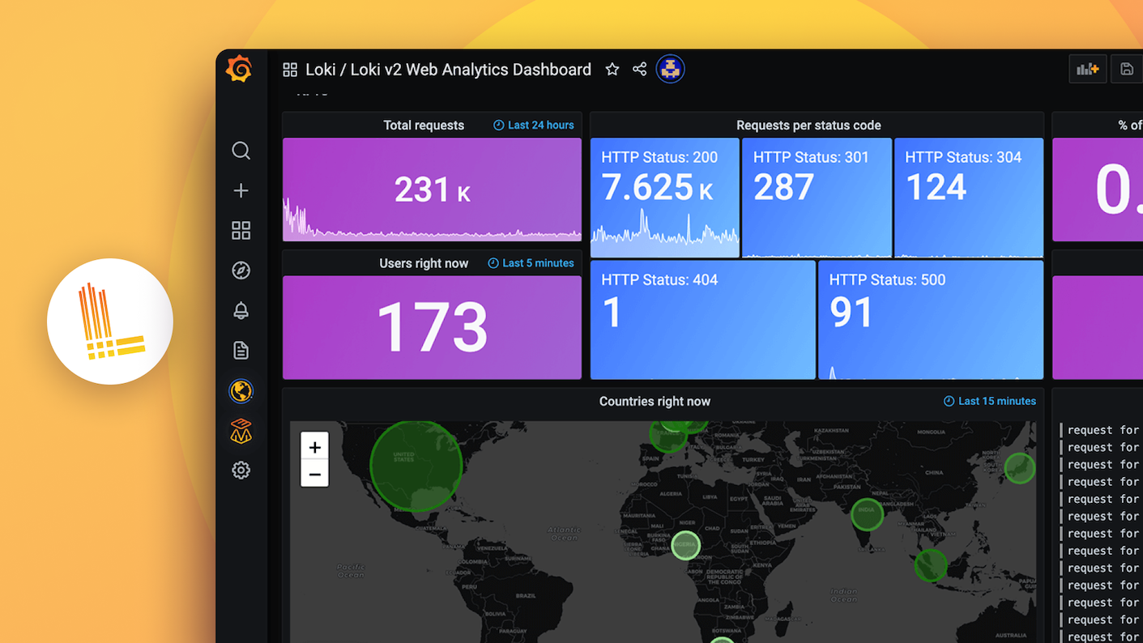Click the Last 24 hours time link
This screenshot has width=1143, height=643.
(533, 125)
